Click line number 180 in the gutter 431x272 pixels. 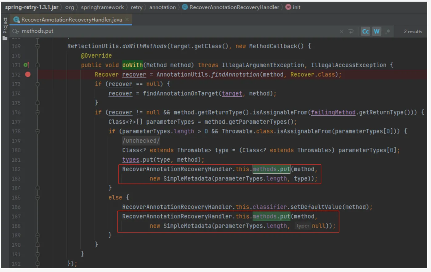[x=16, y=150]
